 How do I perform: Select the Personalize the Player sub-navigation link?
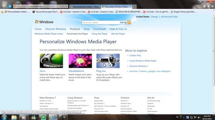click(77, 34)
